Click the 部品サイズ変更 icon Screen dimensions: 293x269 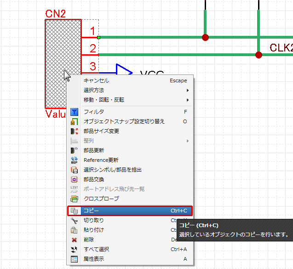tap(74, 131)
